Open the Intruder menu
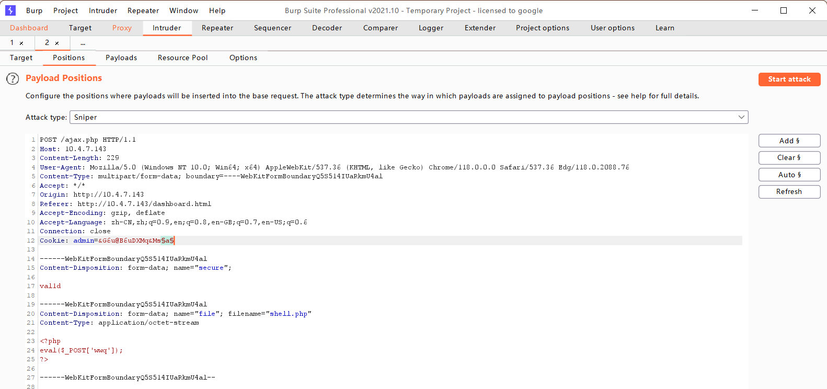Image resolution: width=827 pixels, height=389 pixels. pos(103,10)
